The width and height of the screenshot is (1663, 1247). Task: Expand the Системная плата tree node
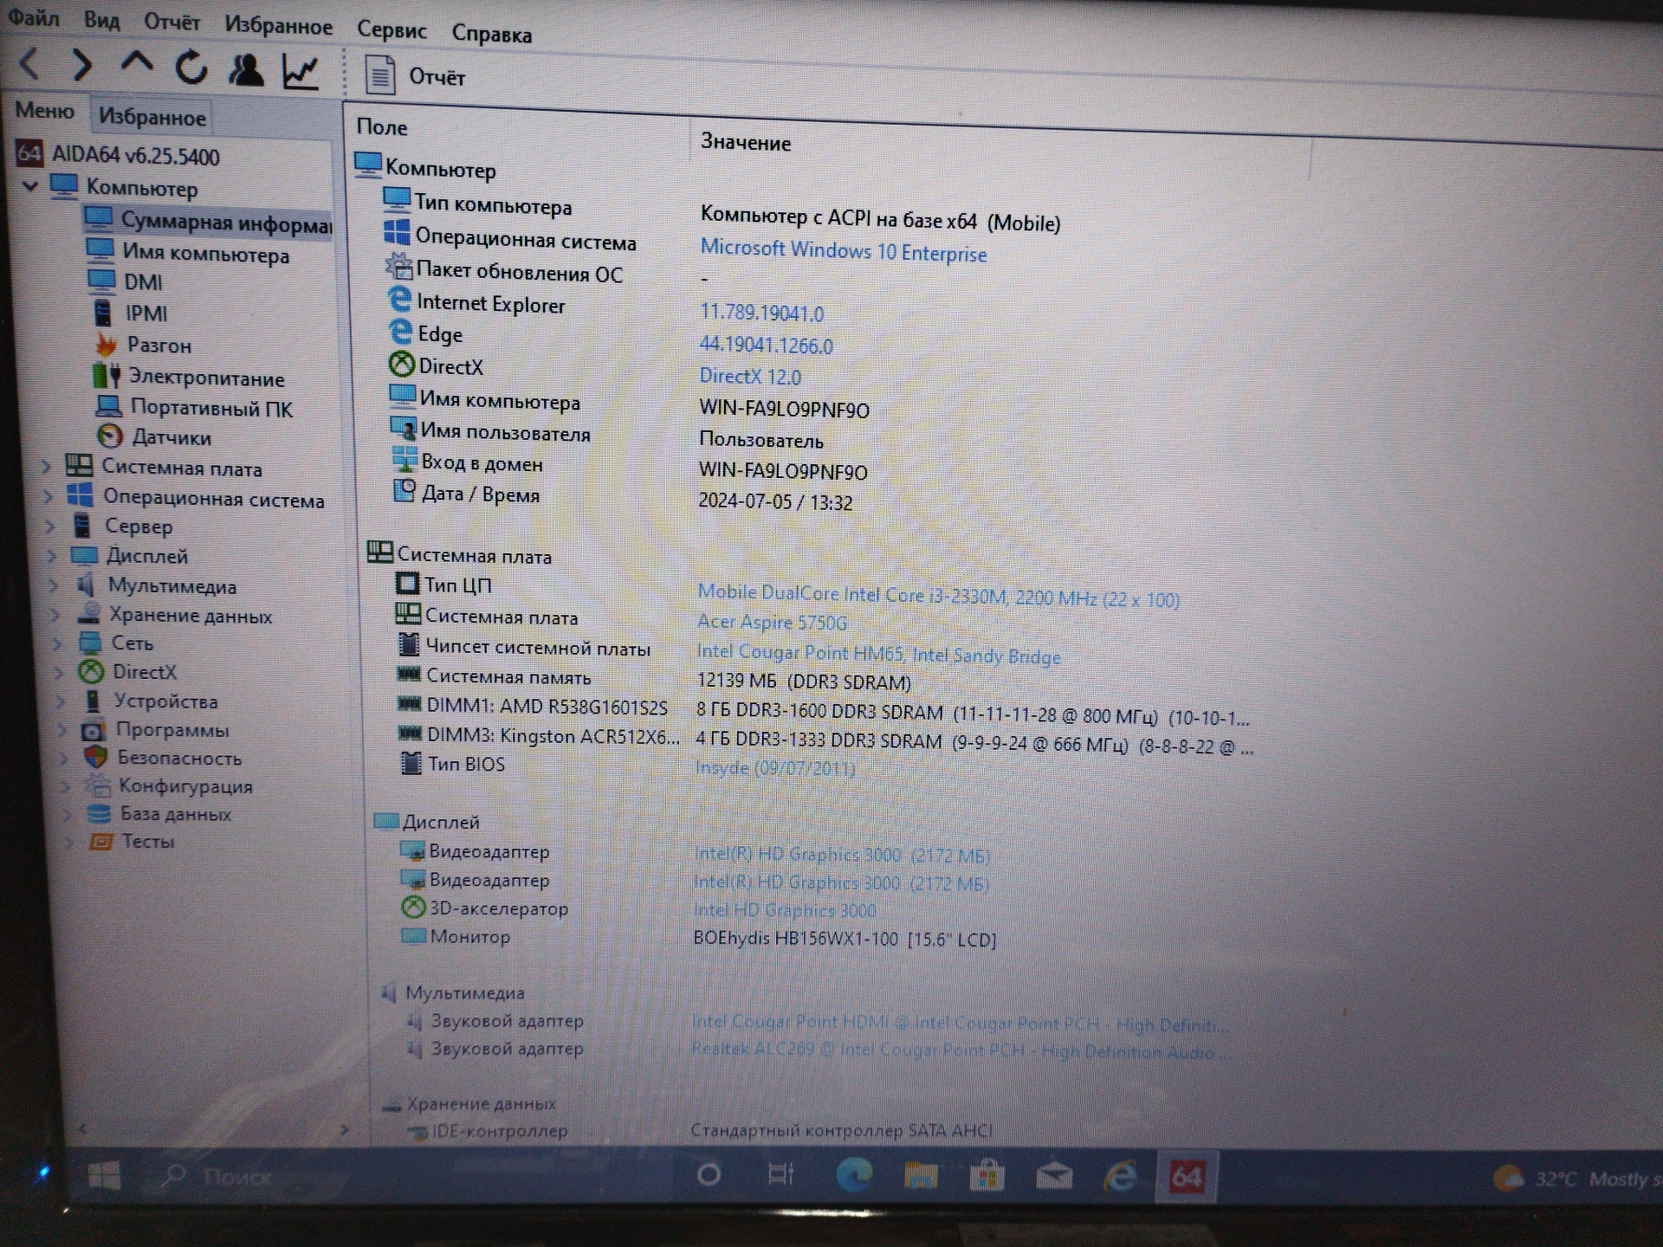point(46,467)
